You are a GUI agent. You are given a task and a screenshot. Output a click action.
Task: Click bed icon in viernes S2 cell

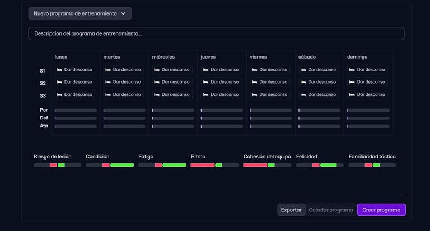click(x=254, y=82)
